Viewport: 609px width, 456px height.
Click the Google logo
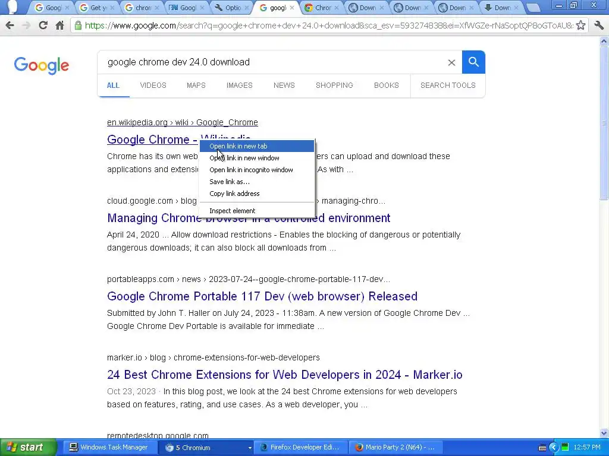pos(42,65)
